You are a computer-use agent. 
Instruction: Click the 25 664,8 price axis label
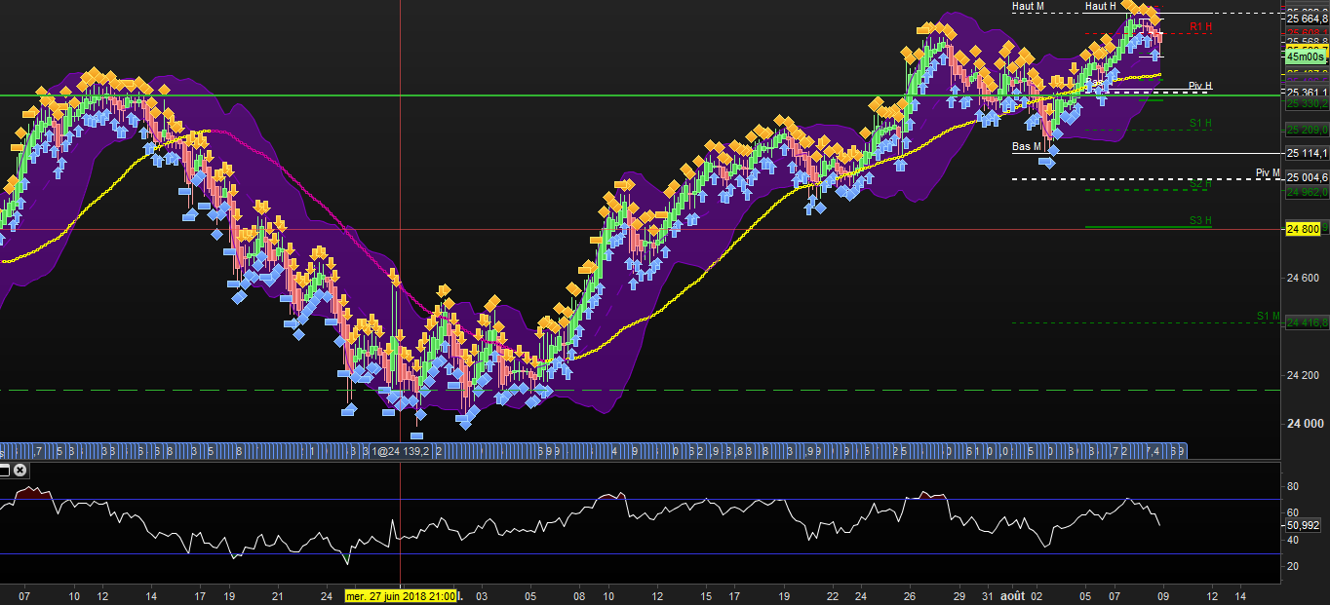pos(1305,18)
